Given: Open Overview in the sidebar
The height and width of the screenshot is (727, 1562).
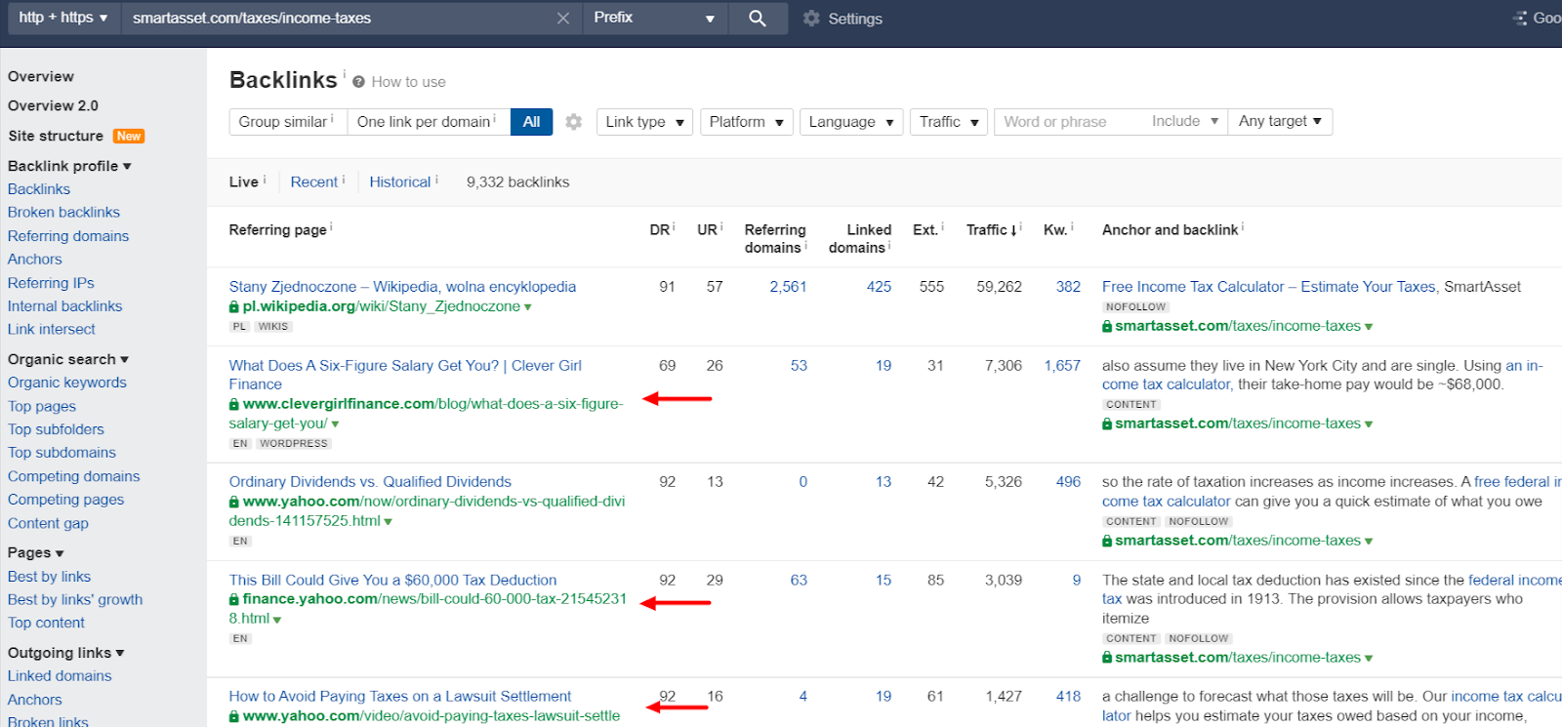Looking at the screenshot, I should (x=41, y=76).
